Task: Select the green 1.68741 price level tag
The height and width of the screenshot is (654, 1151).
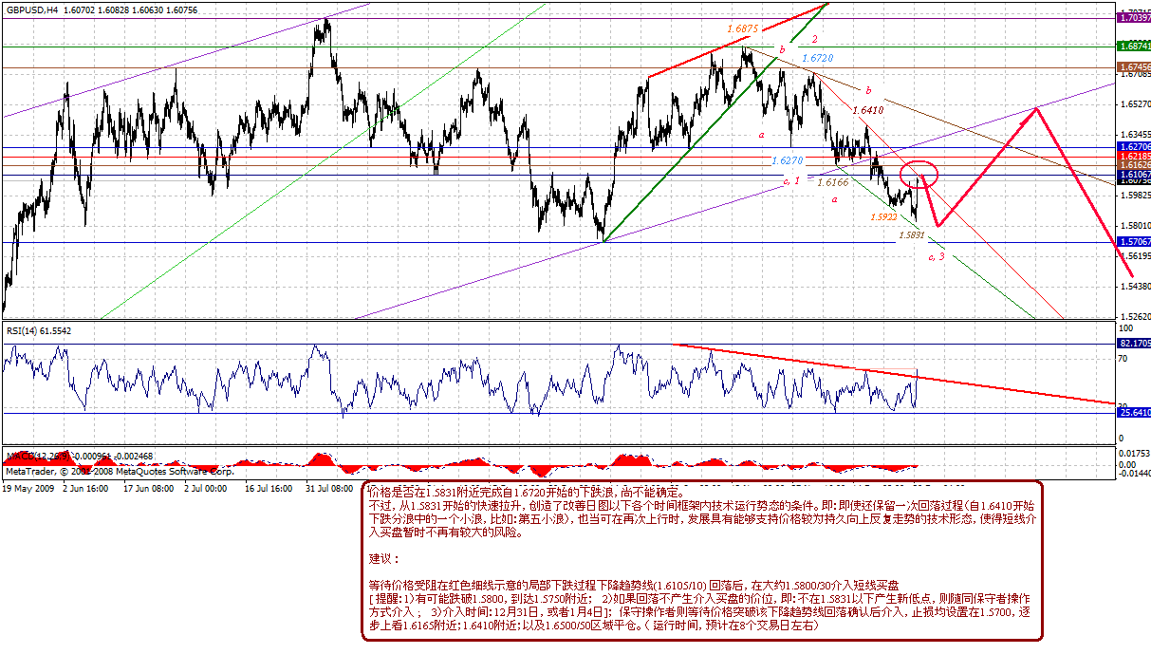Action: pyautogui.click(x=1135, y=46)
